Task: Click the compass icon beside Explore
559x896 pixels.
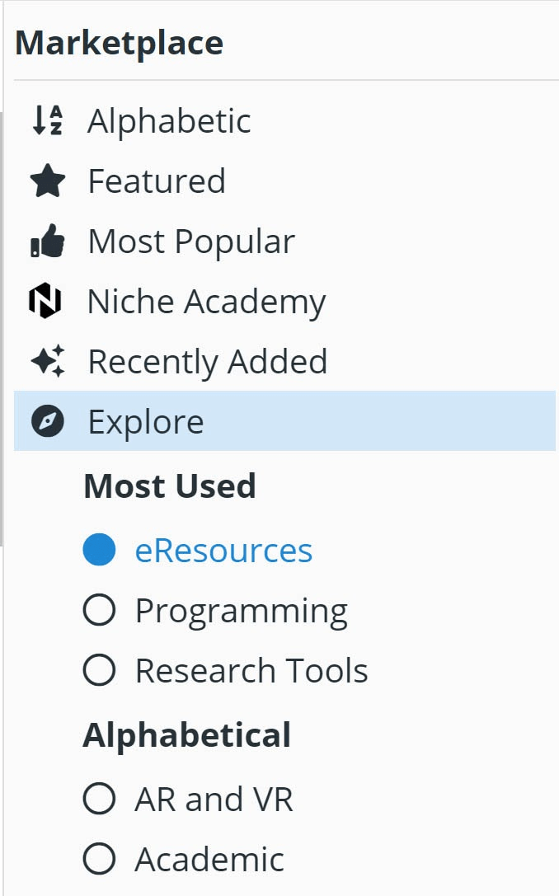Action: [48, 421]
